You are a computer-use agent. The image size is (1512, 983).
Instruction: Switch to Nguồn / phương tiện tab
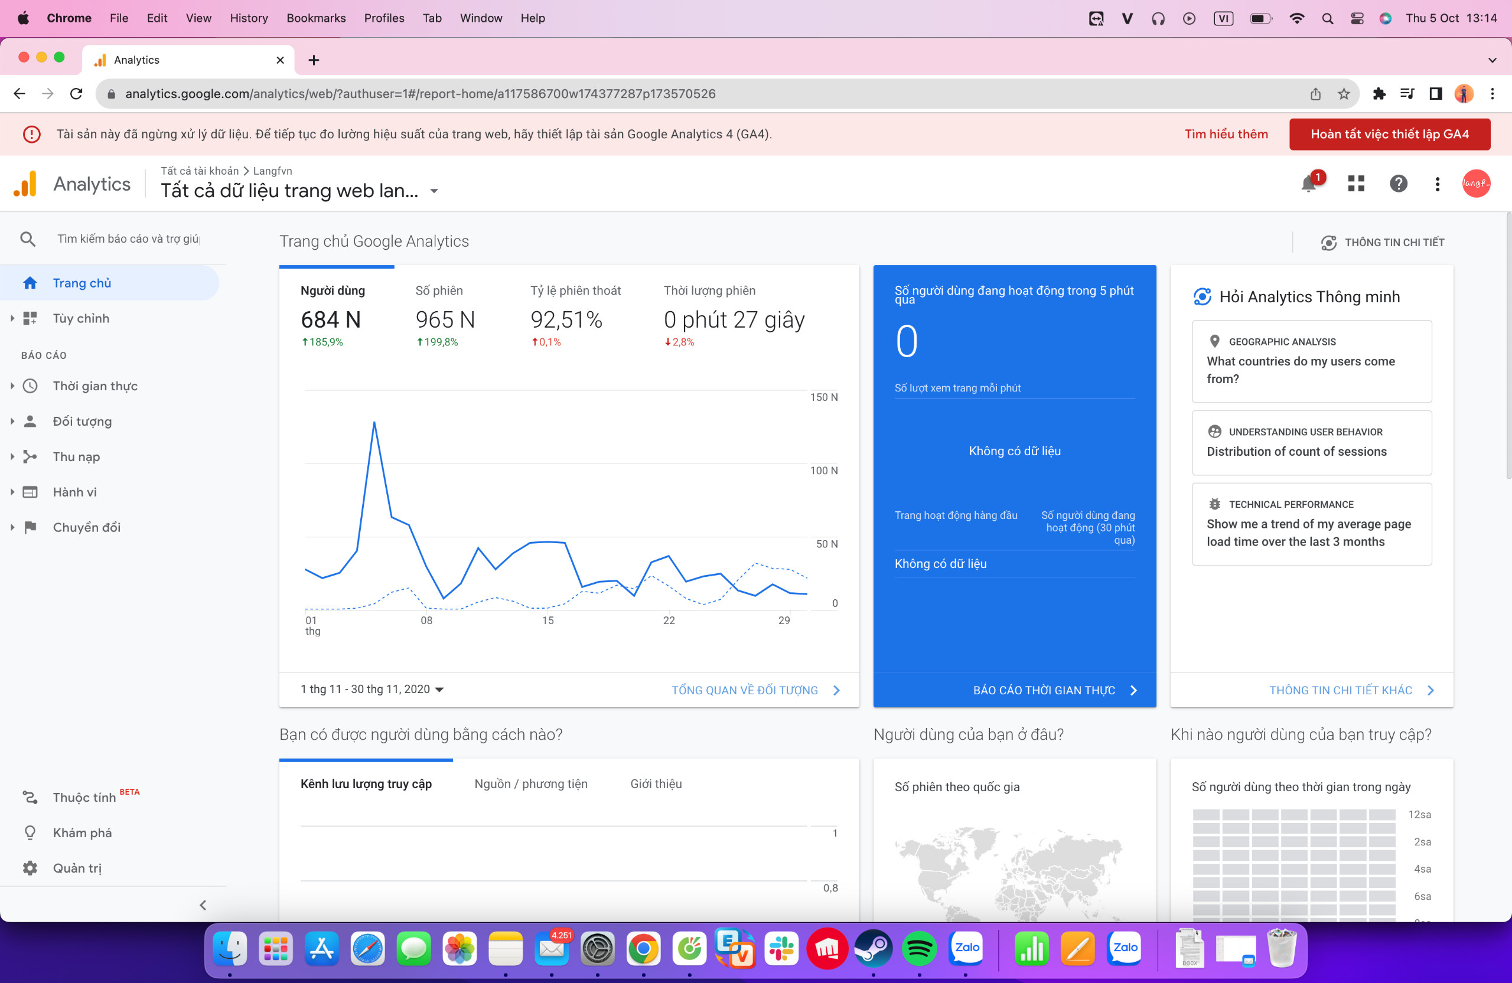point(530,783)
